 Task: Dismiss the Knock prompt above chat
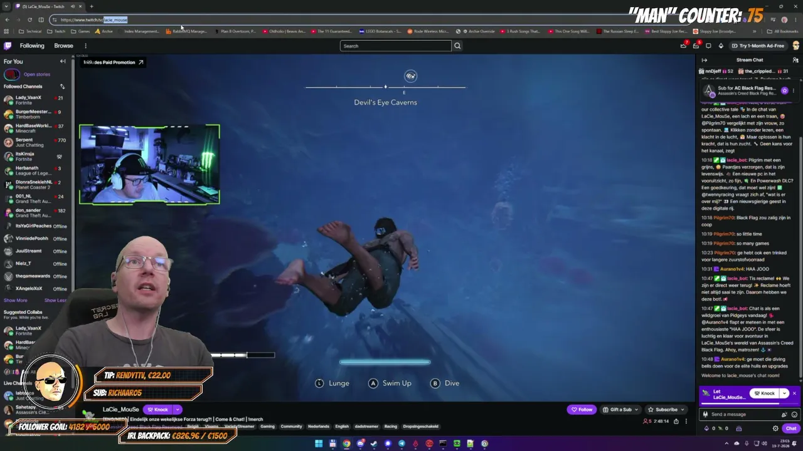(x=794, y=393)
